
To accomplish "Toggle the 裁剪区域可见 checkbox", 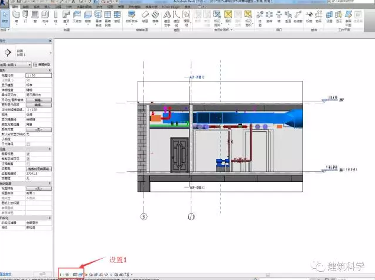I will (x=28, y=159).
